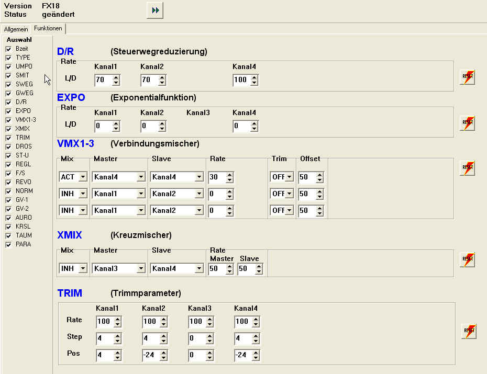Open the XMIX Slave dropdown showing Kanal4
This screenshot has height=374, width=487.
(x=198, y=269)
